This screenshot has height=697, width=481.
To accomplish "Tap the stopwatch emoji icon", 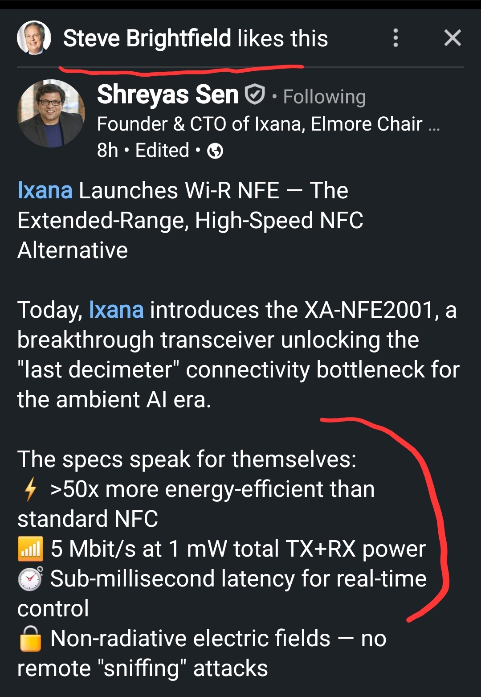I will [30, 578].
